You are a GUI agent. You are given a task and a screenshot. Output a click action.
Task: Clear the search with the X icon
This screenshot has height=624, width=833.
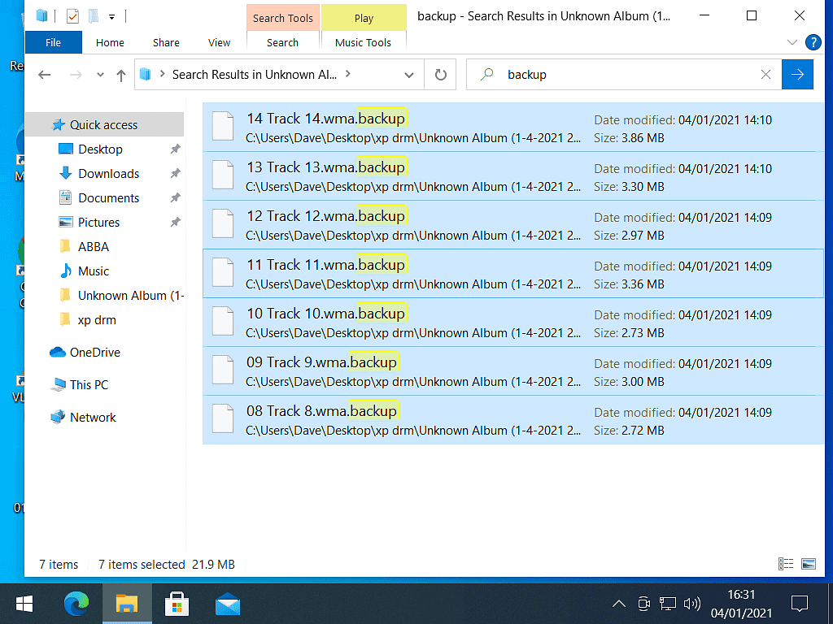pos(765,74)
